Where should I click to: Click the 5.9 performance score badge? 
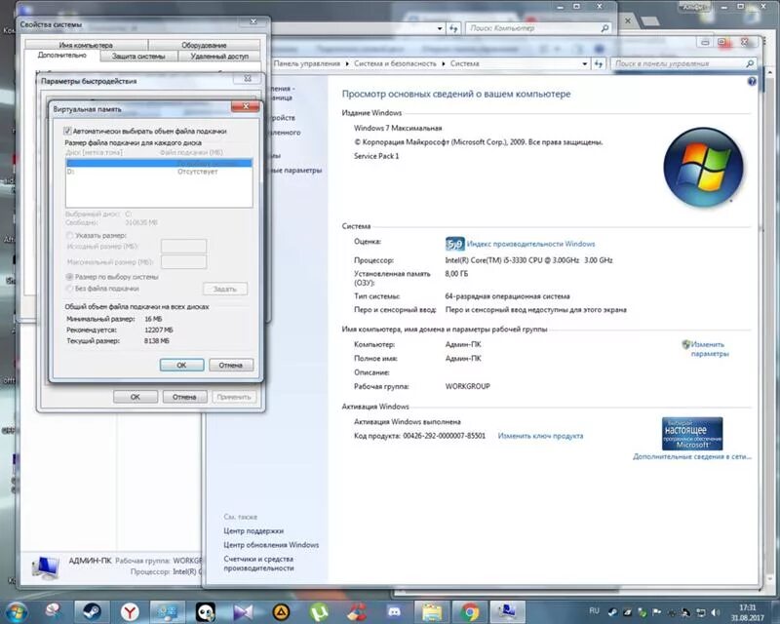pos(454,244)
